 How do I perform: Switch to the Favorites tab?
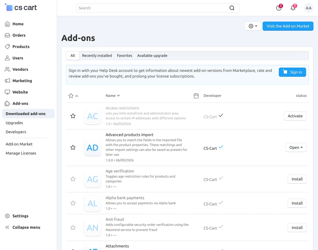pyautogui.click(x=125, y=56)
